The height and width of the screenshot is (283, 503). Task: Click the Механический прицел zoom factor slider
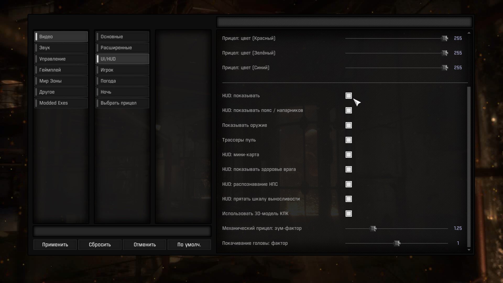(397, 228)
